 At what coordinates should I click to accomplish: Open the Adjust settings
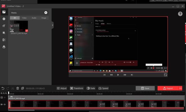click(62, 88)
